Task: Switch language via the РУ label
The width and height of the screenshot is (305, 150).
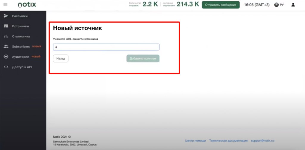Action: click(282, 5)
